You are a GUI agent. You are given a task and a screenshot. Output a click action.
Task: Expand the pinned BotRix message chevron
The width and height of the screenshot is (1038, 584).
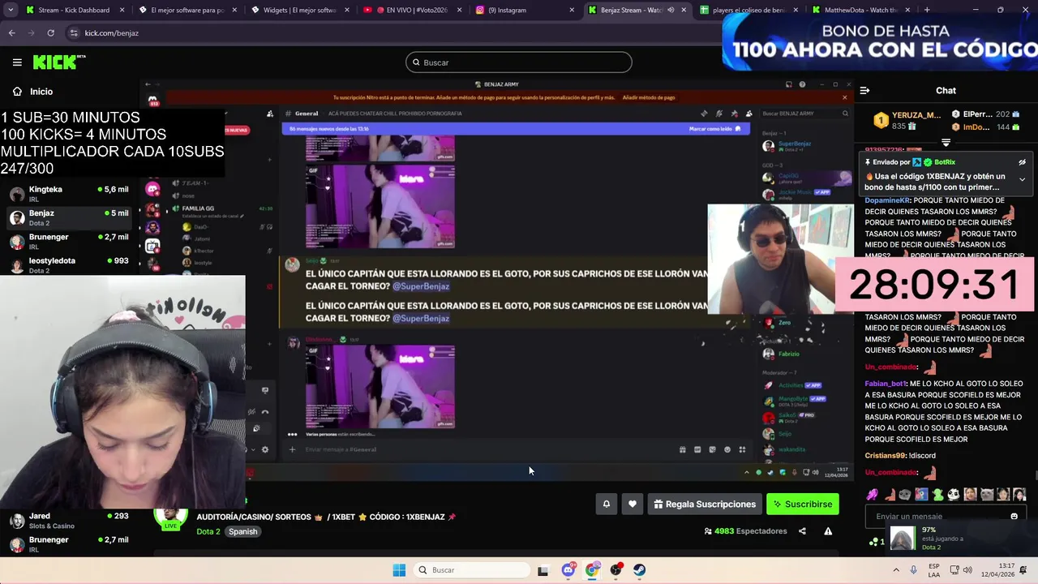[1022, 179]
